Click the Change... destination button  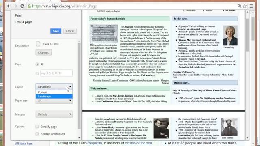click(x=43, y=52)
